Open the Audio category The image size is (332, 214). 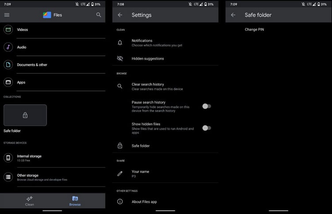(21, 47)
